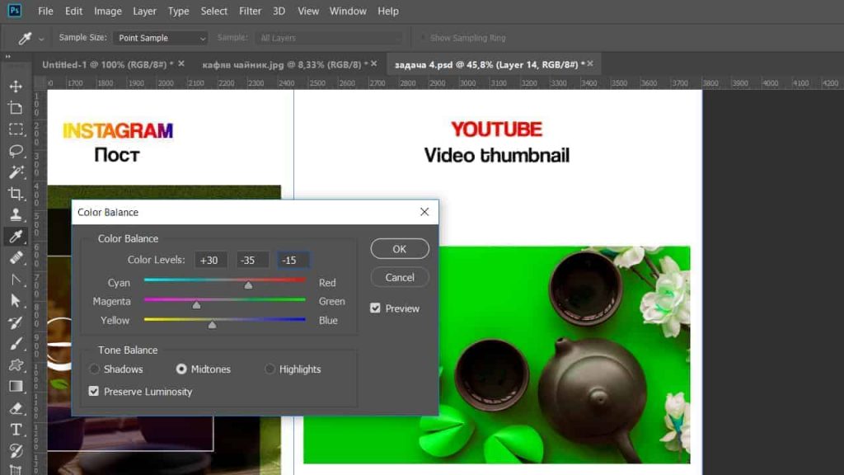Open the Layer menu

click(x=144, y=11)
